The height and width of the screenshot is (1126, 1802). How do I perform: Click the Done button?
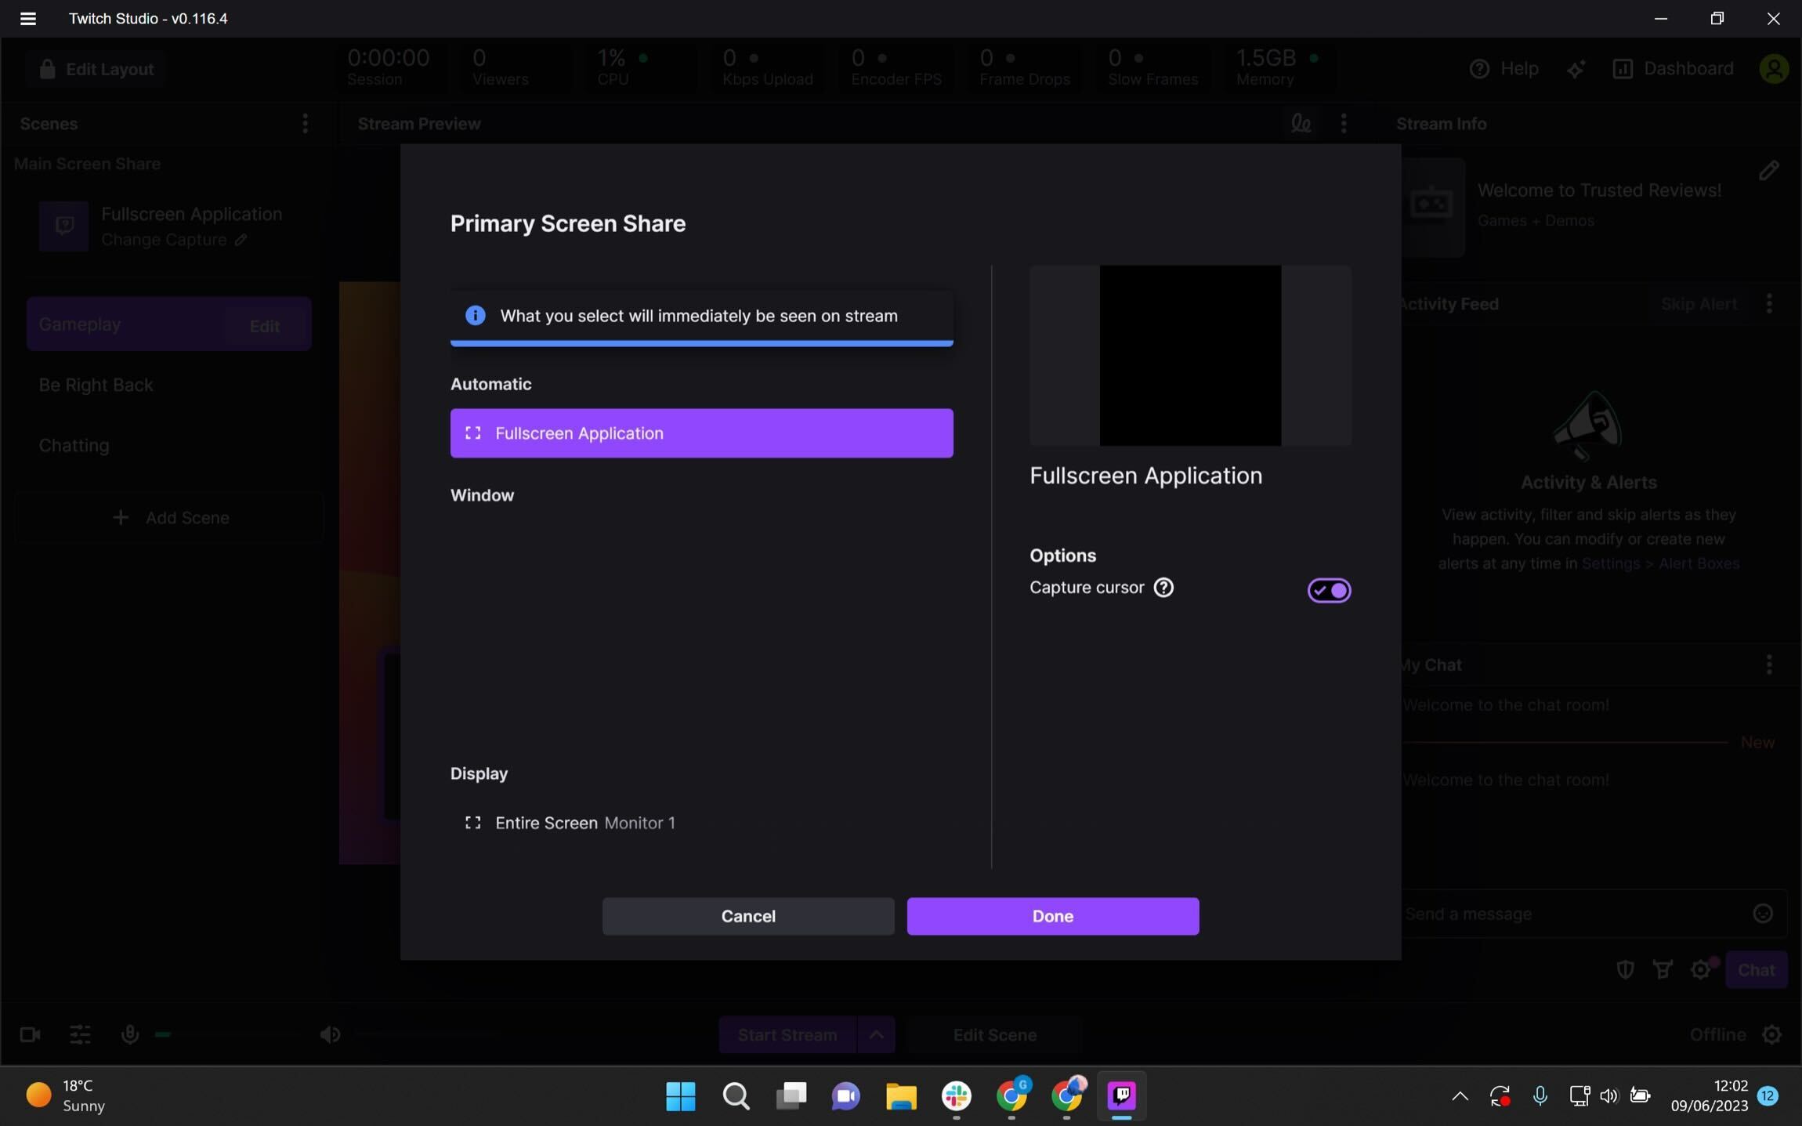click(x=1052, y=916)
